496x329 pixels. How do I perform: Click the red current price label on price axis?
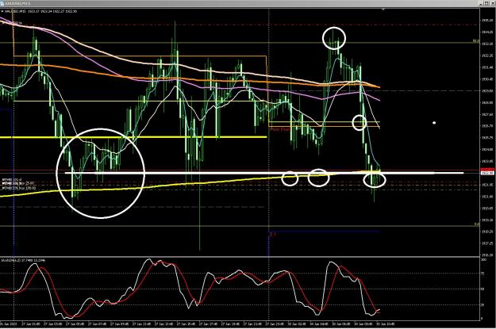(x=487, y=171)
